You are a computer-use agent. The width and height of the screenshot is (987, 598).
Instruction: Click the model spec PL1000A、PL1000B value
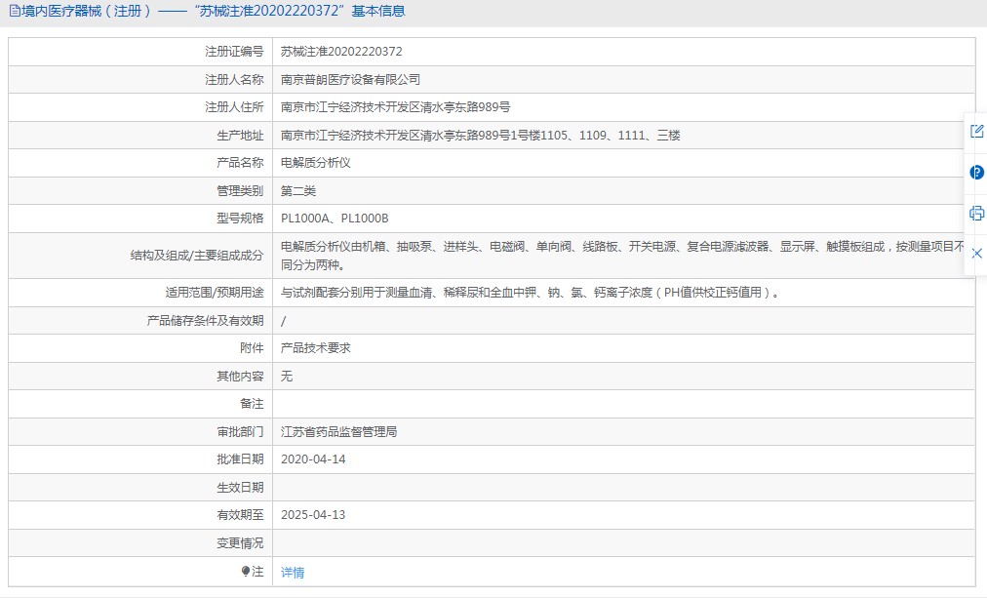[335, 219]
